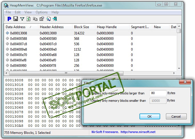Click the blue P select process icon
This screenshot has width=195, height=139.
pyautogui.click(x=9, y=19)
